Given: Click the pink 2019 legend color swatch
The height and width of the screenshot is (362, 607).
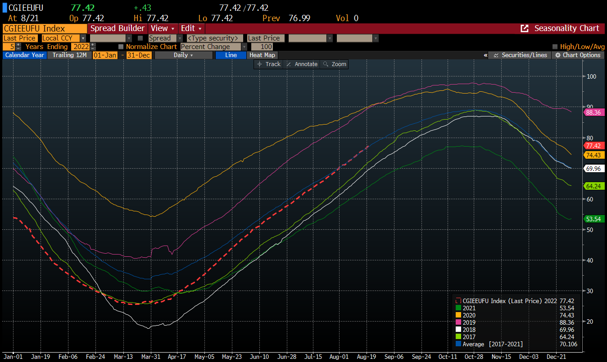Looking at the screenshot, I should (458, 322).
